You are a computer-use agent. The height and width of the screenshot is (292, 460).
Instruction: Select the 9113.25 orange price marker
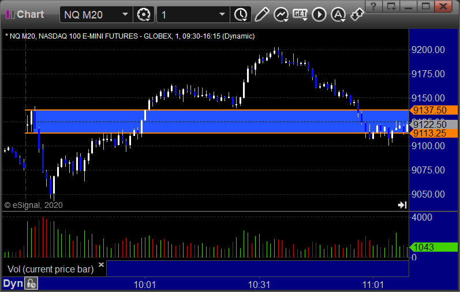(433, 133)
